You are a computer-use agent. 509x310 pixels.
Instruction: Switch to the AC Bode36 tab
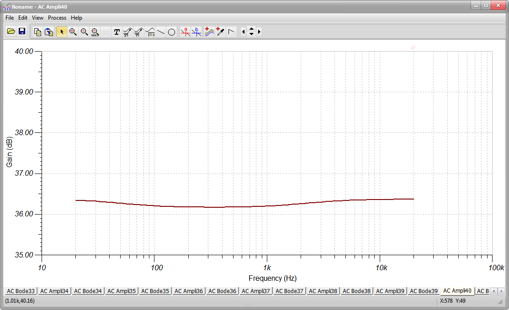(223, 291)
